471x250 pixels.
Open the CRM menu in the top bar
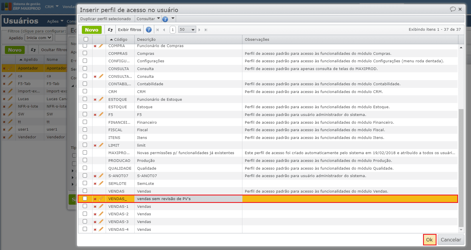[52, 7]
